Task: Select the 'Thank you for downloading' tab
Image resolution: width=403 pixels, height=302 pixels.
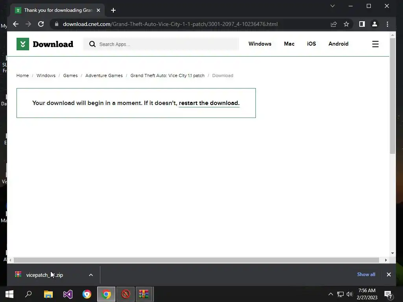Action: coord(57,10)
